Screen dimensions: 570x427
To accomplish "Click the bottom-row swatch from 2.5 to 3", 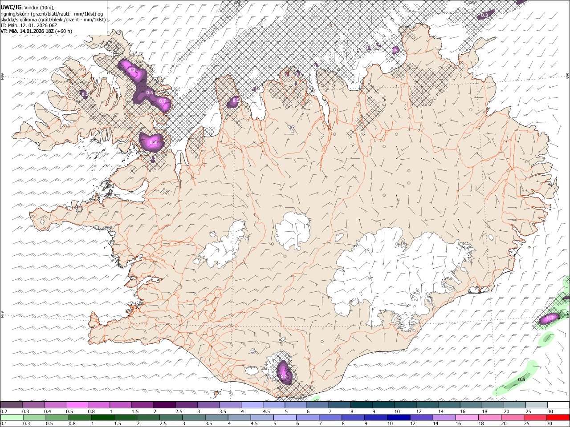I will 171,418.
